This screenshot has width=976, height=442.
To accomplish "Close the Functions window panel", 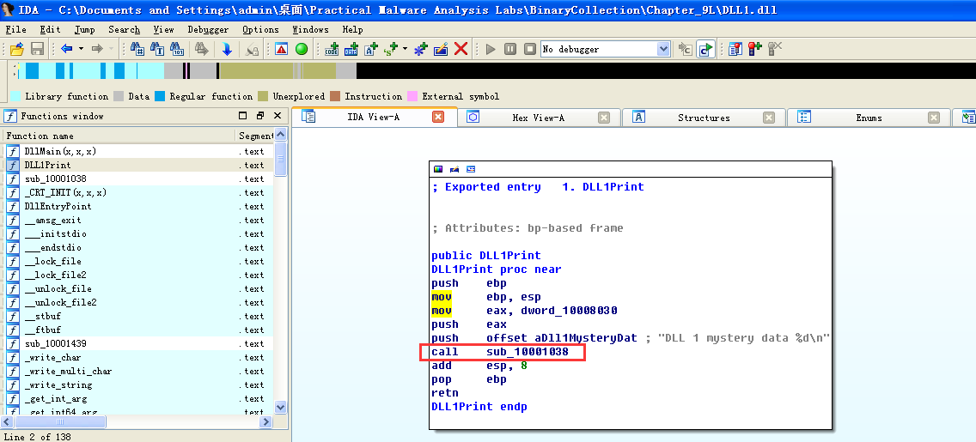I will (x=278, y=116).
